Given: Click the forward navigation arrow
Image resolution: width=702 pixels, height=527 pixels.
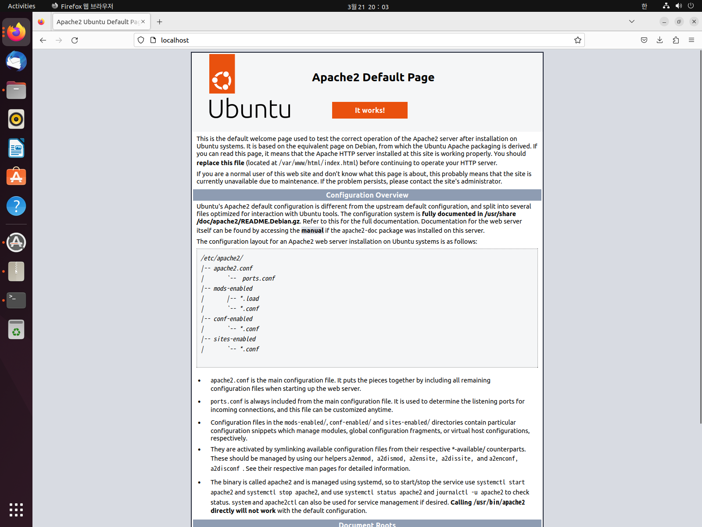Looking at the screenshot, I should click(59, 40).
